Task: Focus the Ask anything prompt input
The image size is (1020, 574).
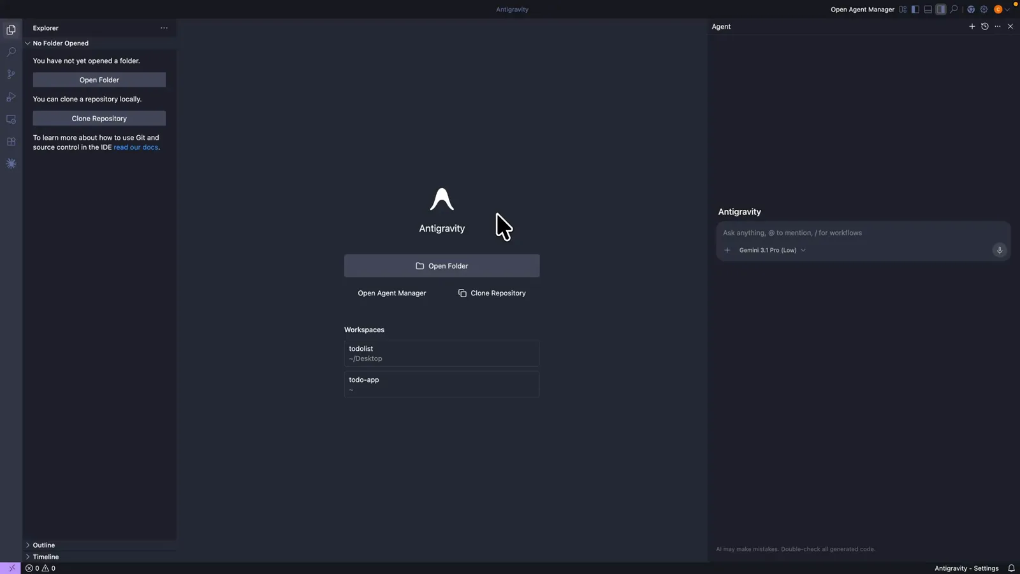Action: tap(863, 233)
